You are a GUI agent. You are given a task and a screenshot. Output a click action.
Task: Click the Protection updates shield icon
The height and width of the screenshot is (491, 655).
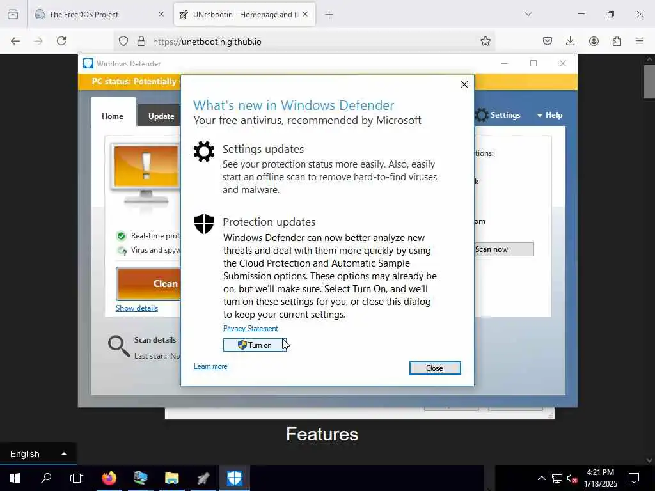tap(204, 224)
